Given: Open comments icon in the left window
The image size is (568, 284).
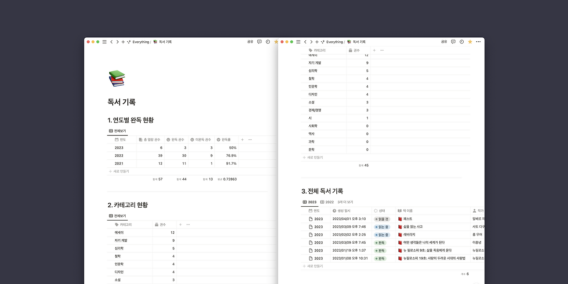Looking at the screenshot, I should pos(260,42).
